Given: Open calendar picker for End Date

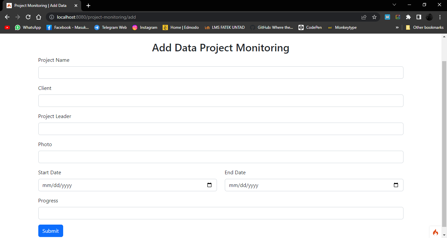Looking at the screenshot, I should (x=396, y=185).
